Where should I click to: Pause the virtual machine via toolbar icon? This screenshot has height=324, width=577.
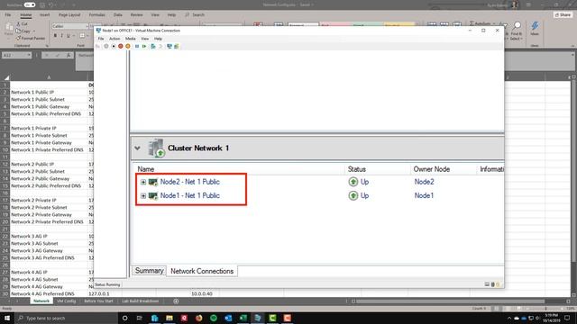(137, 46)
